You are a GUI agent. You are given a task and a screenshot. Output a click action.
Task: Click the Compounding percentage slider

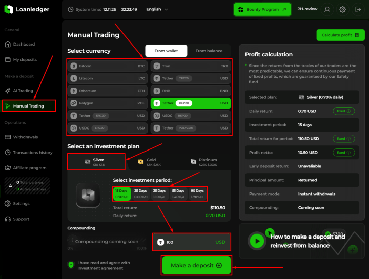coord(108,242)
